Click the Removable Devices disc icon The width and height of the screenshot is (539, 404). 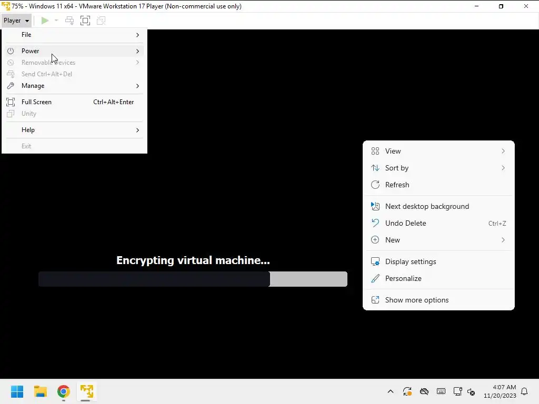coord(11,63)
